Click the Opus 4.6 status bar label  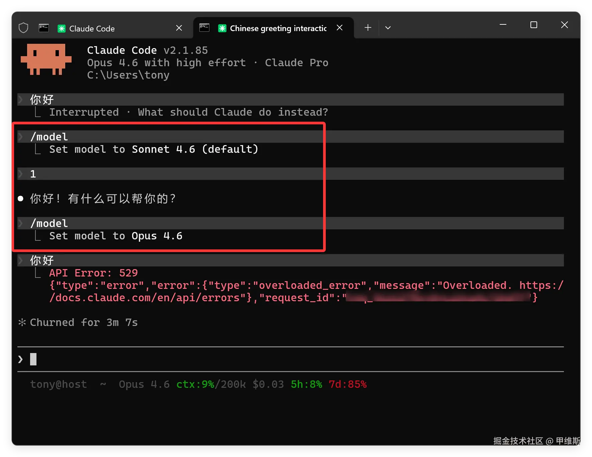tap(144, 384)
